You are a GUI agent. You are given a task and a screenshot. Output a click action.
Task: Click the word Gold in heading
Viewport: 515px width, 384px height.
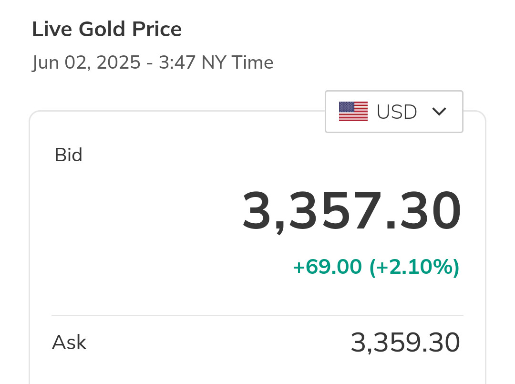[x=102, y=30]
